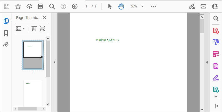Activate the Selection arrow tool
The width and height of the screenshot is (222, 112).
tap(110, 6)
